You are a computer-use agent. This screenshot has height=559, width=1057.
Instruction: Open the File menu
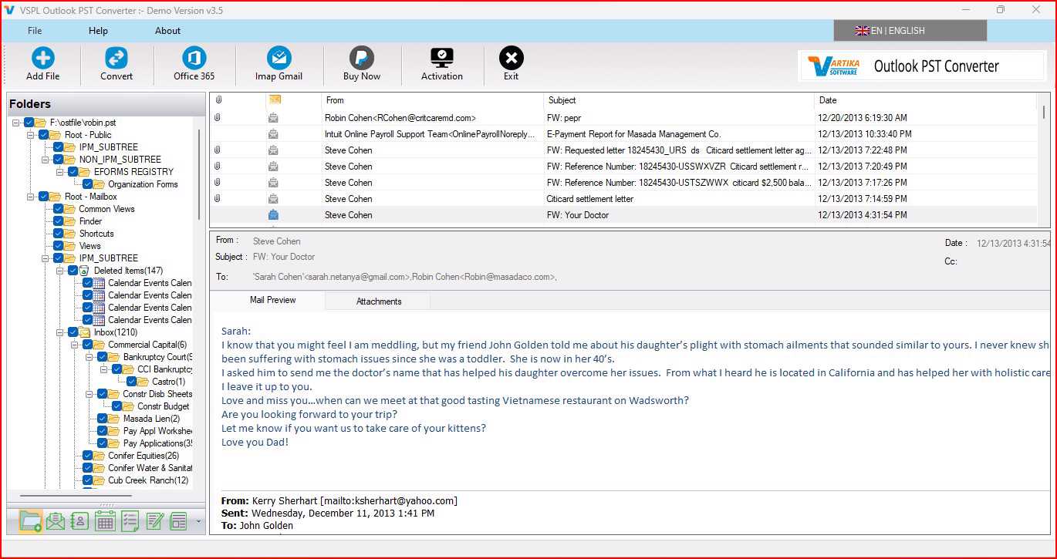pyautogui.click(x=35, y=31)
